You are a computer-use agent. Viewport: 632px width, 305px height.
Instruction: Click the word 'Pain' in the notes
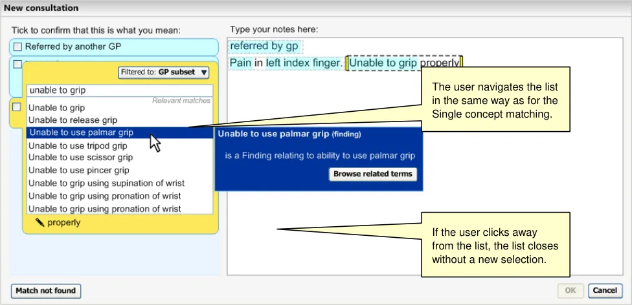[x=240, y=63]
